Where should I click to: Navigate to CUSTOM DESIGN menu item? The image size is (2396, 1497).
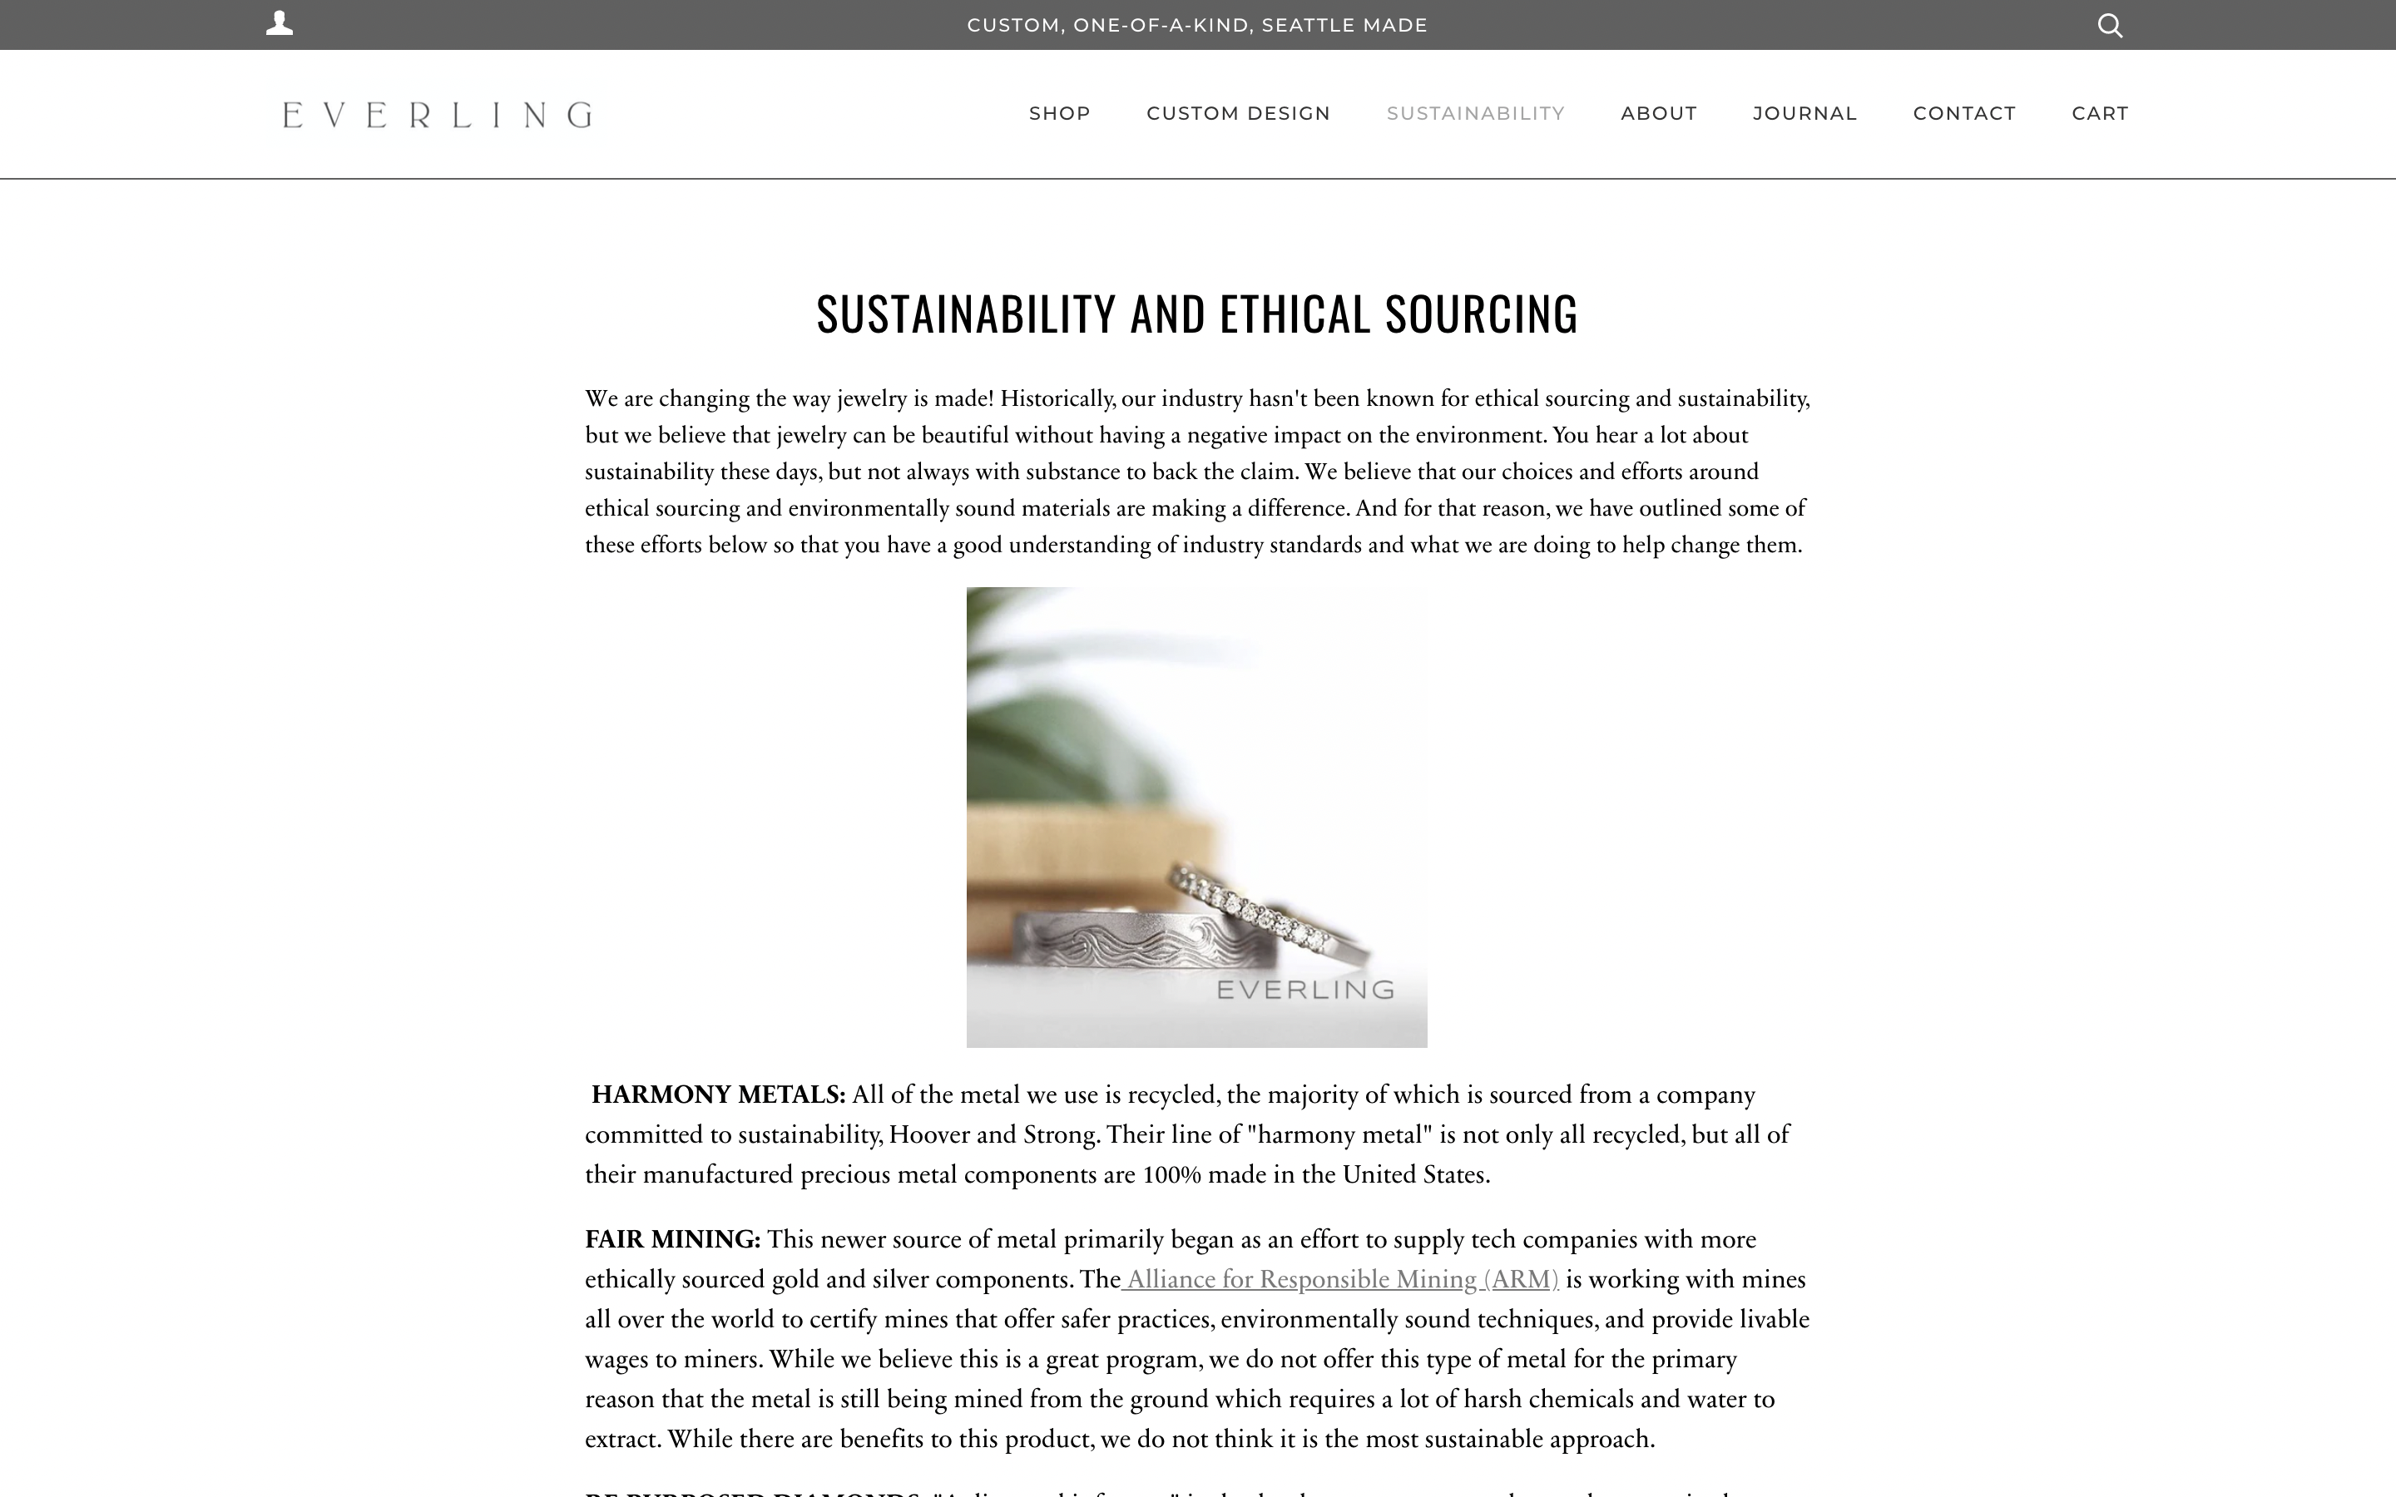1239,114
